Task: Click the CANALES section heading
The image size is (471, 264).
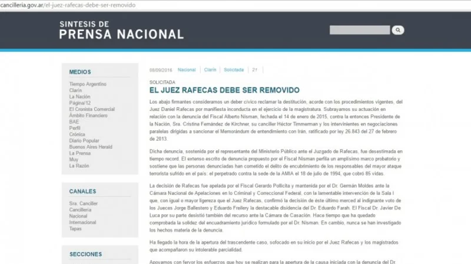Action: pos(82,191)
